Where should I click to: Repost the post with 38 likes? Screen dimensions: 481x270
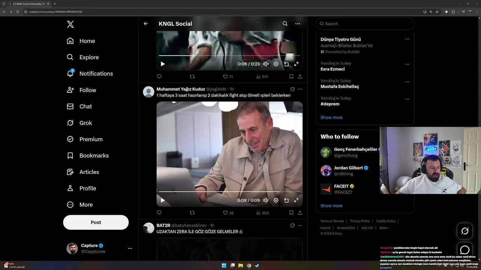click(x=192, y=213)
